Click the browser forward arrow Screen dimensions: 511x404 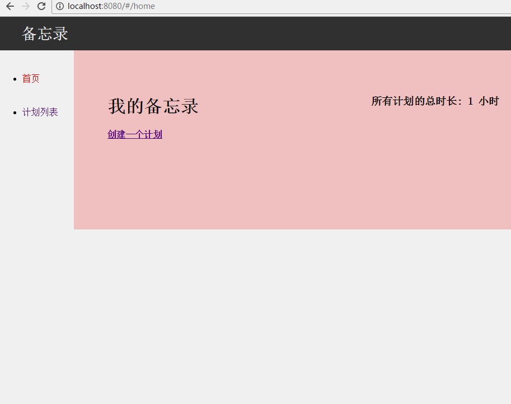(25, 6)
